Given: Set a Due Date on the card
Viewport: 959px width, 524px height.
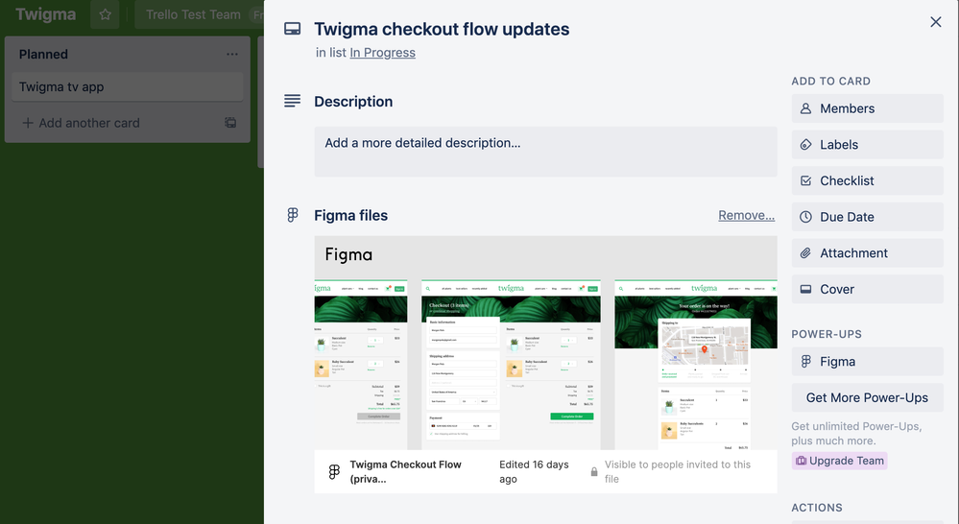Looking at the screenshot, I should pos(867,217).
